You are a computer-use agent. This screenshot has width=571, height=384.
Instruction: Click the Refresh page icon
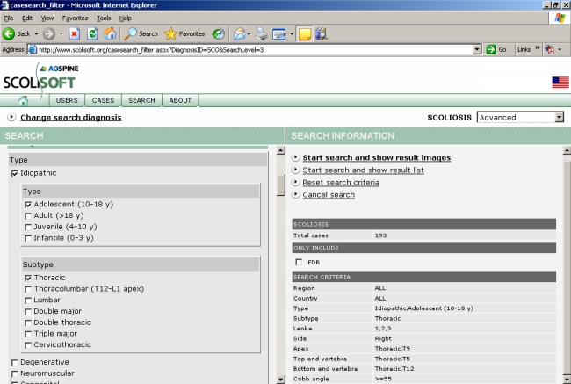pyautogui.click(x=92, y=34)
